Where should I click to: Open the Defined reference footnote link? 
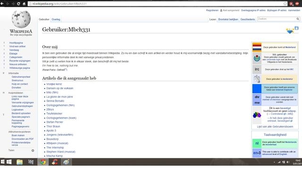(x=66, y=69)
